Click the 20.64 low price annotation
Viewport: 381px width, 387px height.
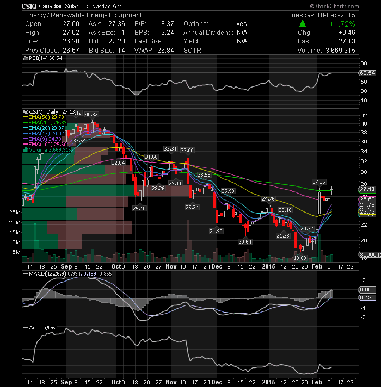click(245, 242)
